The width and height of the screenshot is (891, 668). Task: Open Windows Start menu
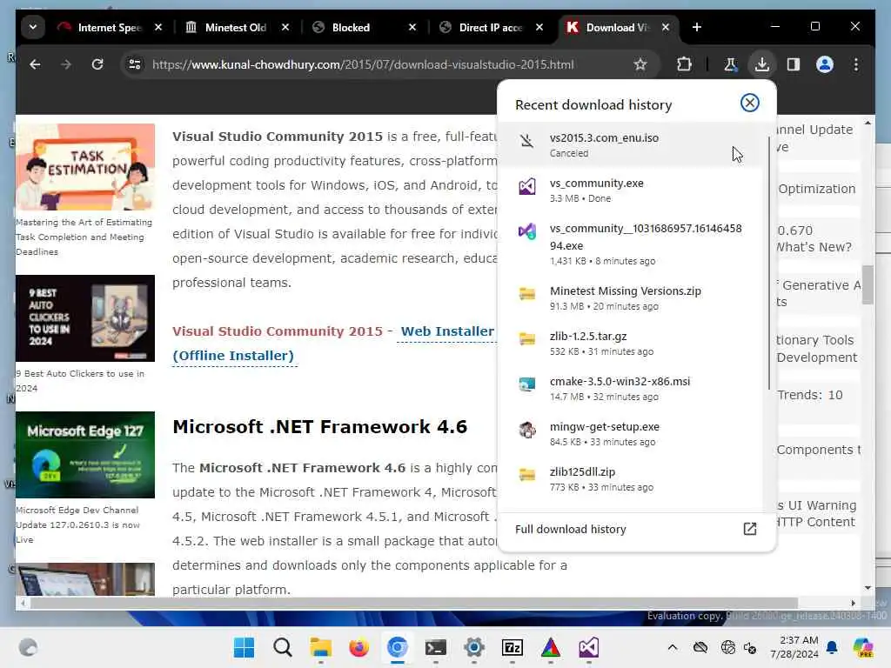tap(245, 647)
